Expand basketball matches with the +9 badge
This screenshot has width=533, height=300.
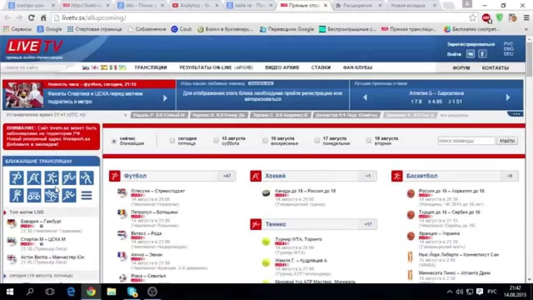pos(510,176)
